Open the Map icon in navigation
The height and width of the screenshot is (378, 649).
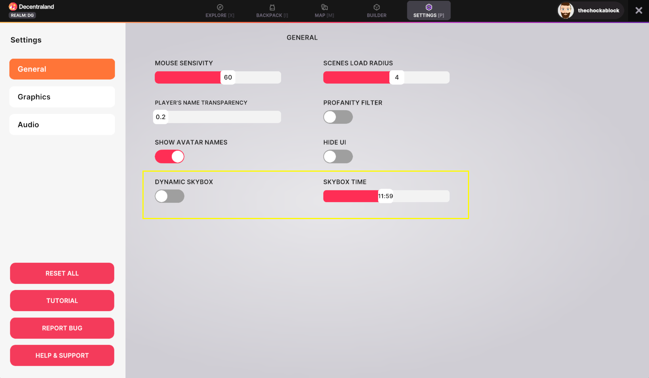[324, 7]
